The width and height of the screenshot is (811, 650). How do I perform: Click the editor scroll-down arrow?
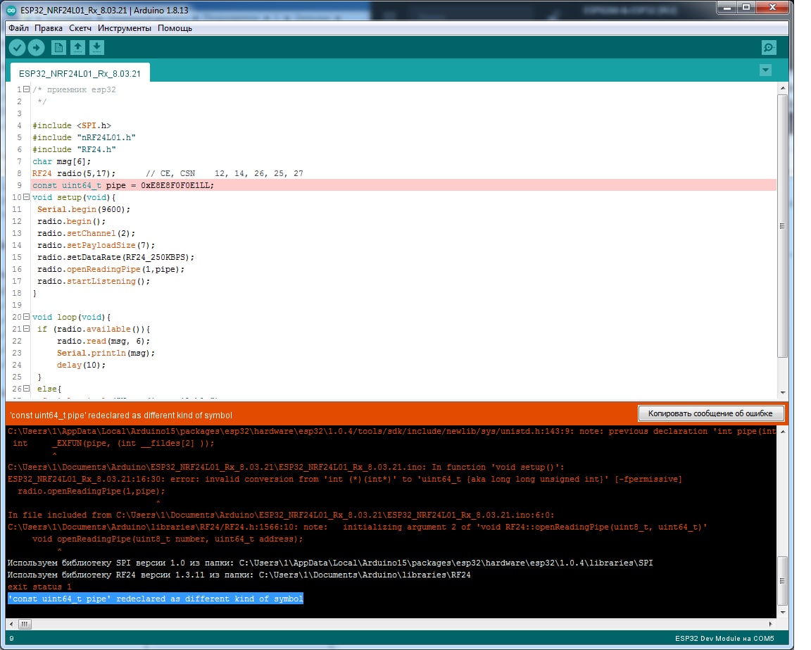783,393
